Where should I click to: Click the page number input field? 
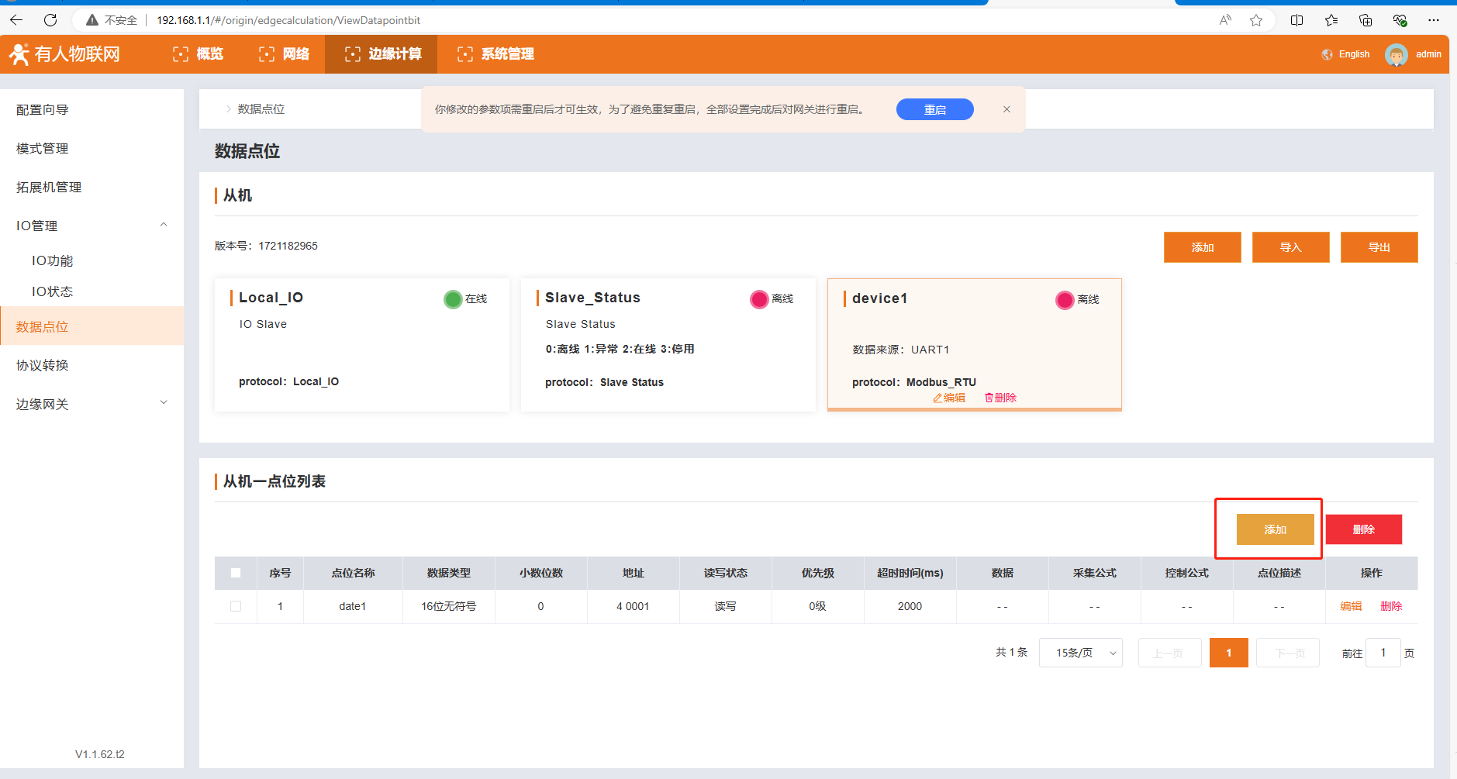click(x=1383, y=653)
